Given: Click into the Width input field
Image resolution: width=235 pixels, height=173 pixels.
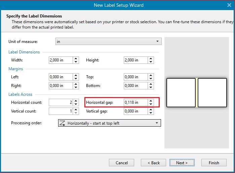Looking at the screenshot, I should pos(61,60).
